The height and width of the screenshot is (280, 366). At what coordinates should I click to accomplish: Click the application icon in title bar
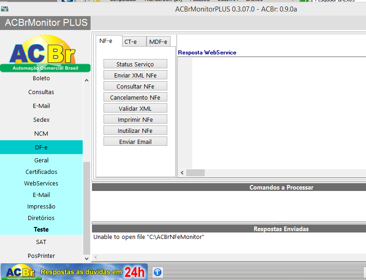[x=5, y=9]
